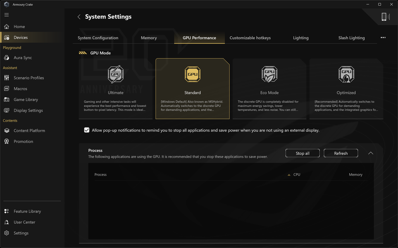Screen dimensions: 398x248
Task: Click the Home house icon
Action: (x=7, y=26)
